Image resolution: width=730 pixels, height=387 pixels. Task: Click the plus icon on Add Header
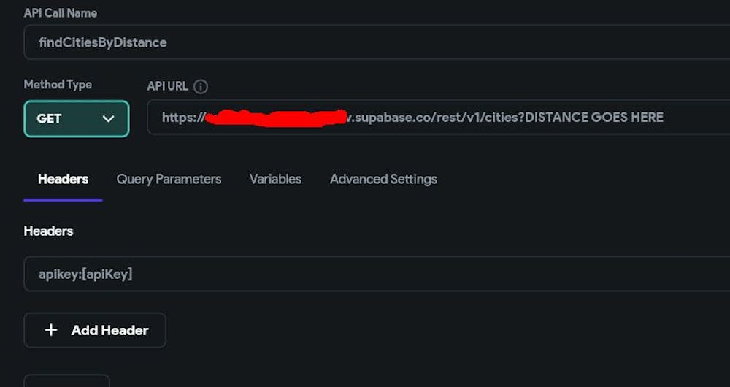click(51, 330)
